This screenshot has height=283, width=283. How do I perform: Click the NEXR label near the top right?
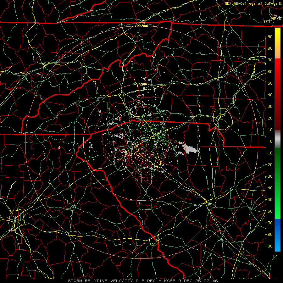pos(276,19)
